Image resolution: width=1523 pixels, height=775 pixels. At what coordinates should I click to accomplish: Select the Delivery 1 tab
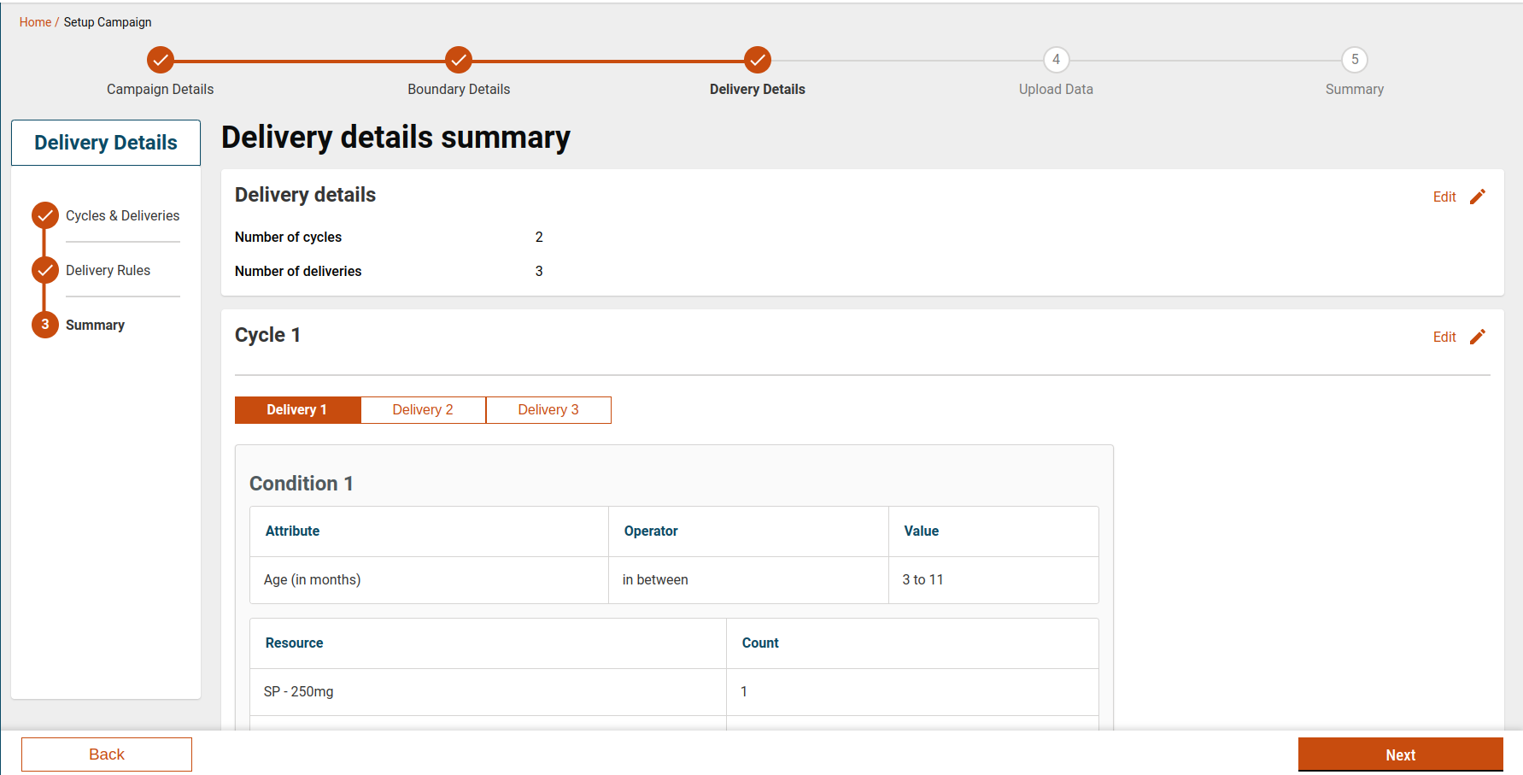pyautogui.click(x=297, y=410)
